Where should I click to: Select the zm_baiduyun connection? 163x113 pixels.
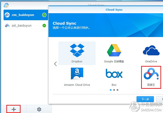[x=23, y=15]
